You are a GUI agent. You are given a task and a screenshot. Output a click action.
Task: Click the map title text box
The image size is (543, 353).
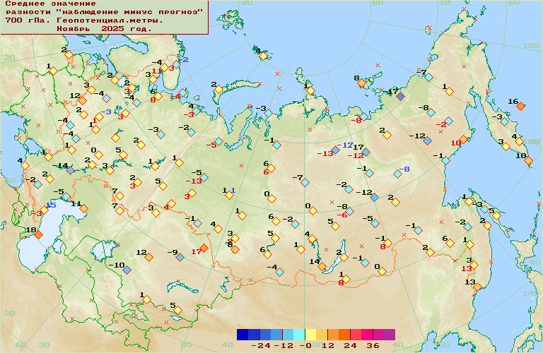(x=104, y=18)
